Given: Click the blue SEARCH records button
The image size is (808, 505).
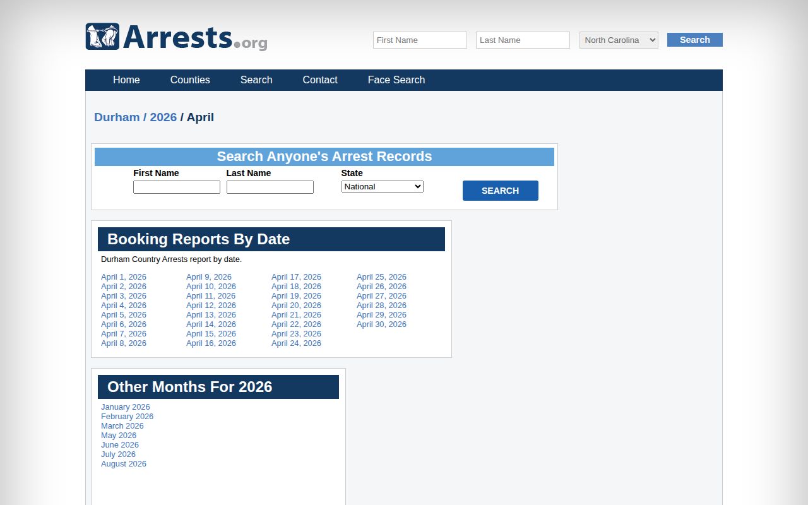Looking at the screenshot, I should (501, 191).
